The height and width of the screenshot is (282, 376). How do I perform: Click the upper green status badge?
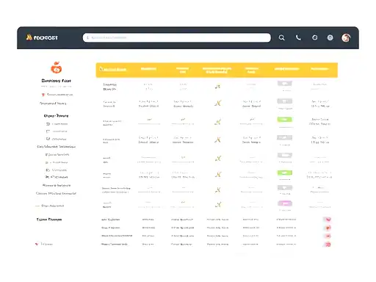[284, 120]
